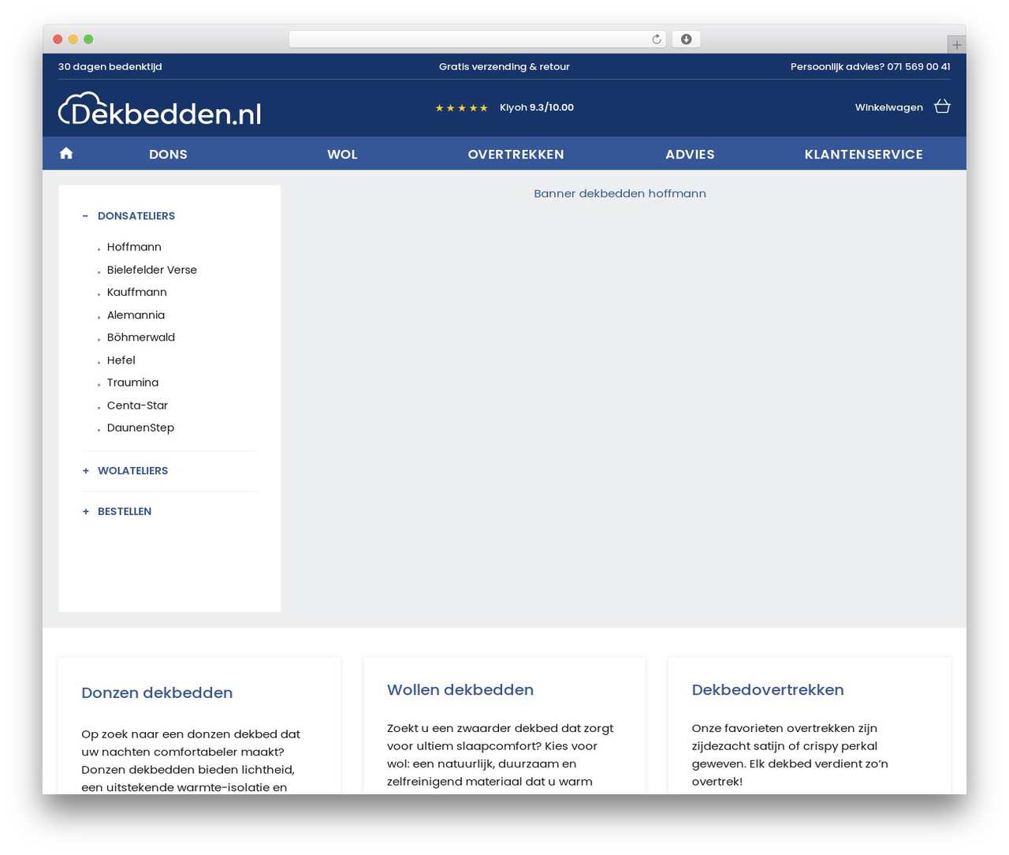Reload the page with the refresh icon
Screen dimensions: 1009x855
pos(657,39)
